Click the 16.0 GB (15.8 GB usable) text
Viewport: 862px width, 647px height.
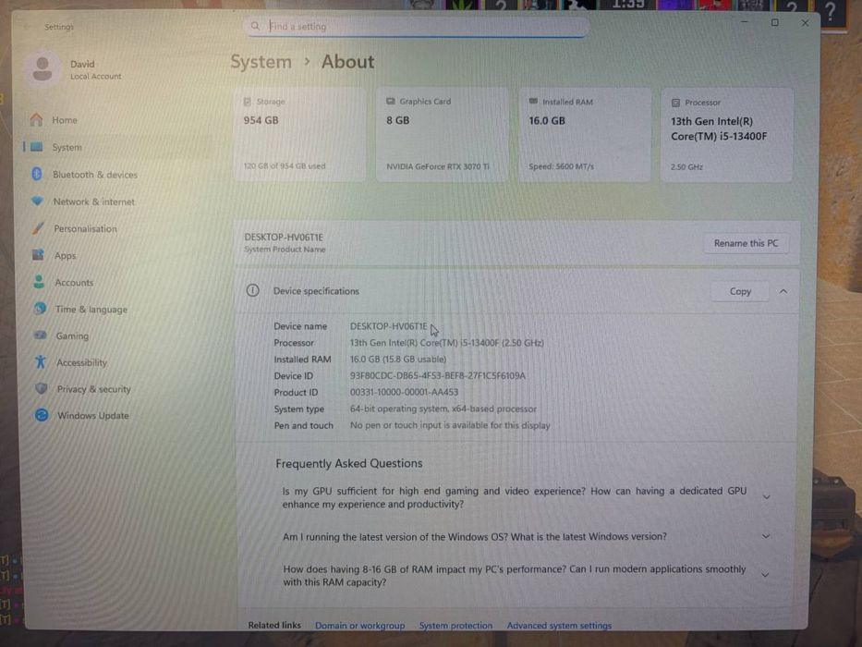(x=398, y=360)
